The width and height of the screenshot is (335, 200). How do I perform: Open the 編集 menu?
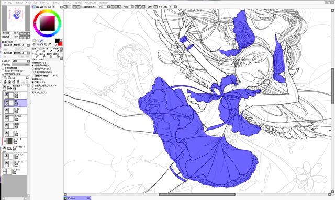coord(19,3)
